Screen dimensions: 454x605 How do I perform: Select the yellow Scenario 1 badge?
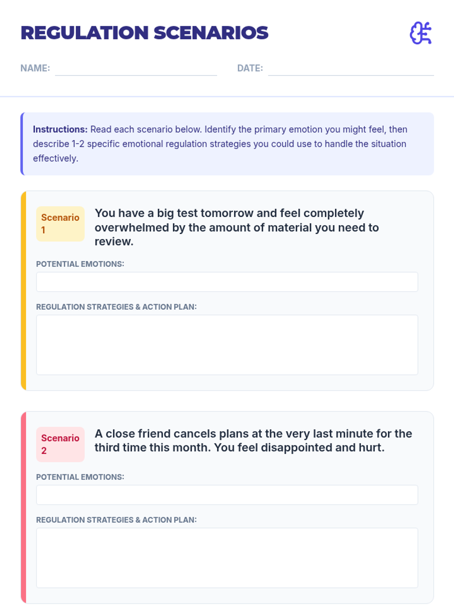coord(60,224)
